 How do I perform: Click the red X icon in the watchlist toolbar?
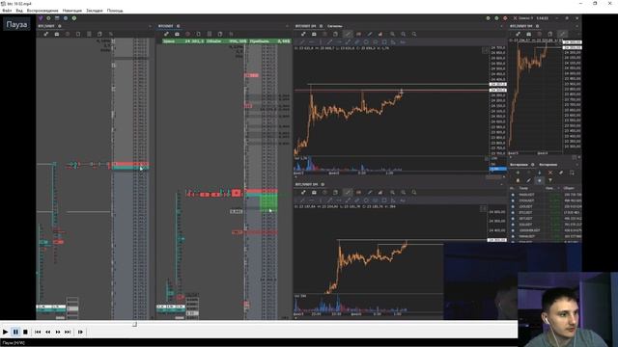pos(550,173)
